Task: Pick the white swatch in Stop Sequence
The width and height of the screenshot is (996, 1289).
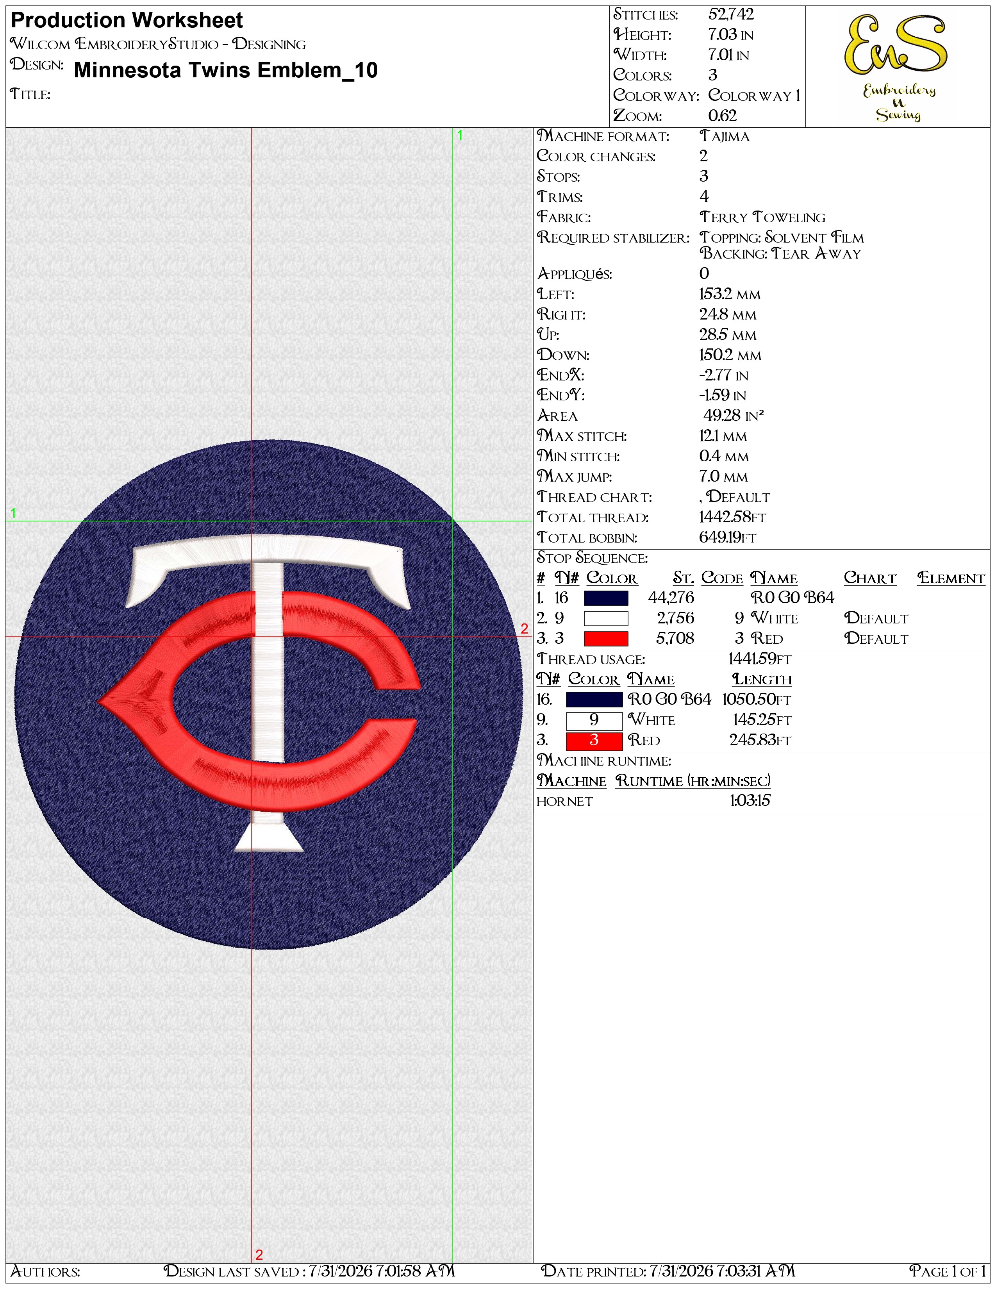Action: click(605, 619)
